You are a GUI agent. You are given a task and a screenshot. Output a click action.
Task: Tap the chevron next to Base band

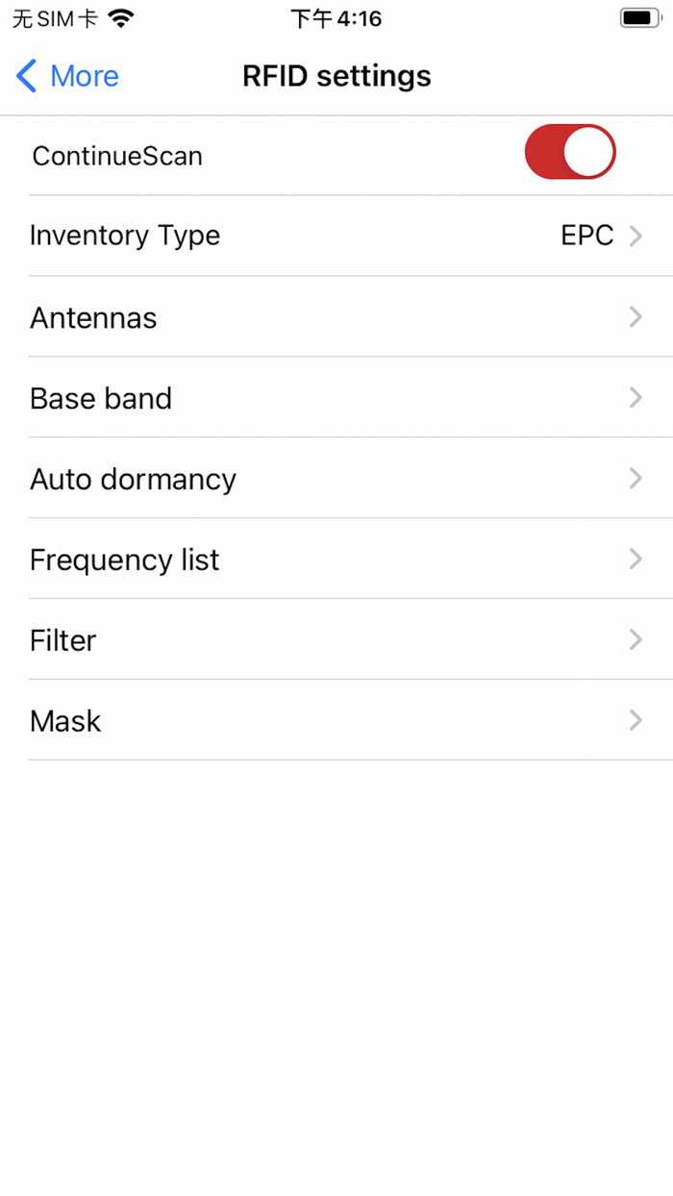click(x=636, y=398)
